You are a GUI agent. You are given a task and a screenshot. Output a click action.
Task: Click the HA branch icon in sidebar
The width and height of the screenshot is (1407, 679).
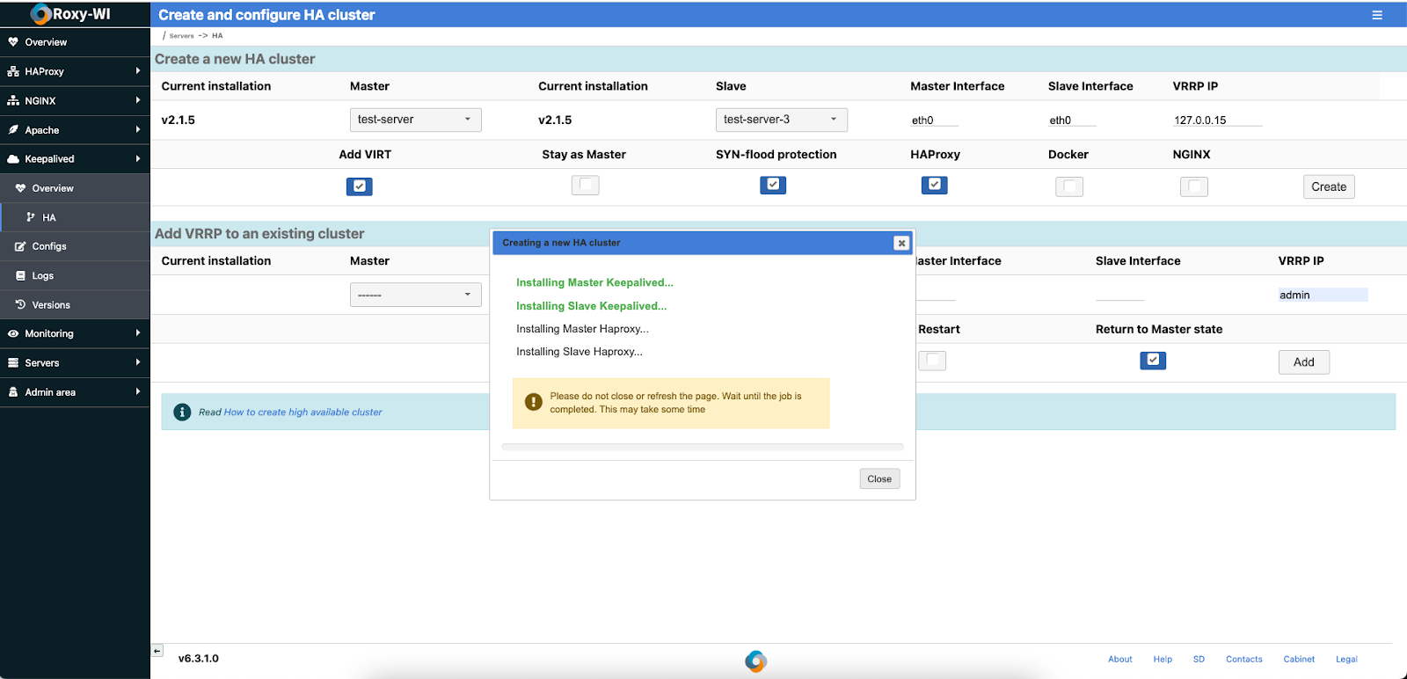tap(32, 217)
